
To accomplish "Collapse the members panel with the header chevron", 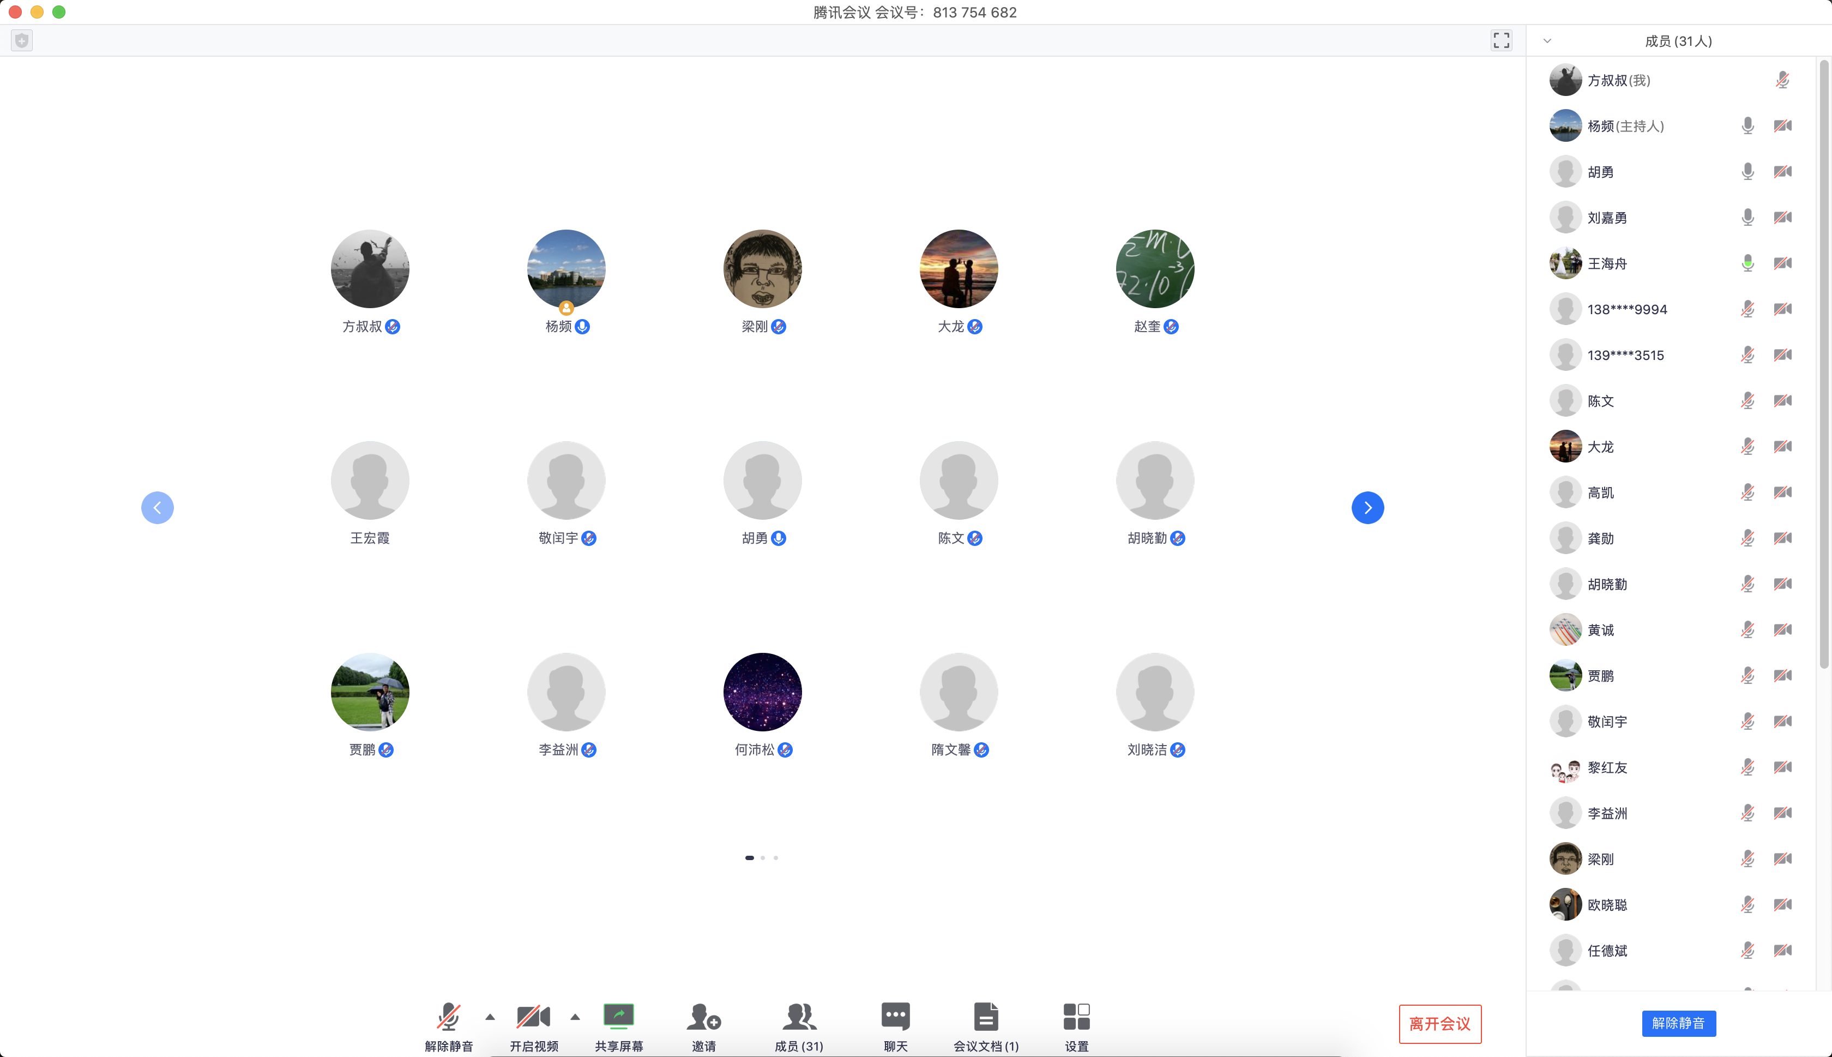I will tap(1547, 41).
